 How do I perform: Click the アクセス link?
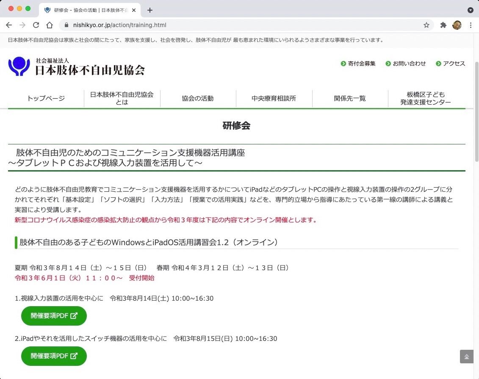pos(454,64)
